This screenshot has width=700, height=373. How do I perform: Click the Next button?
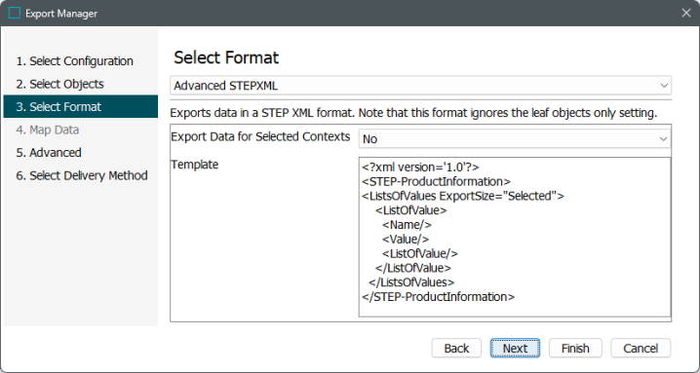[515, 348]
